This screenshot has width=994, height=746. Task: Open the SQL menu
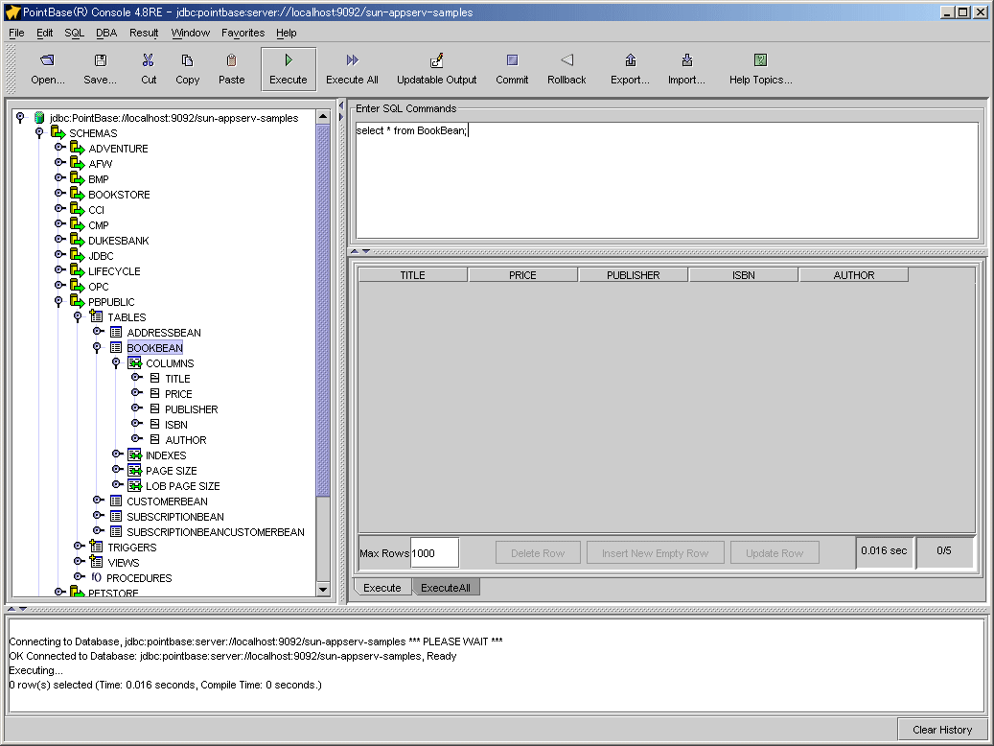[74, 33]
